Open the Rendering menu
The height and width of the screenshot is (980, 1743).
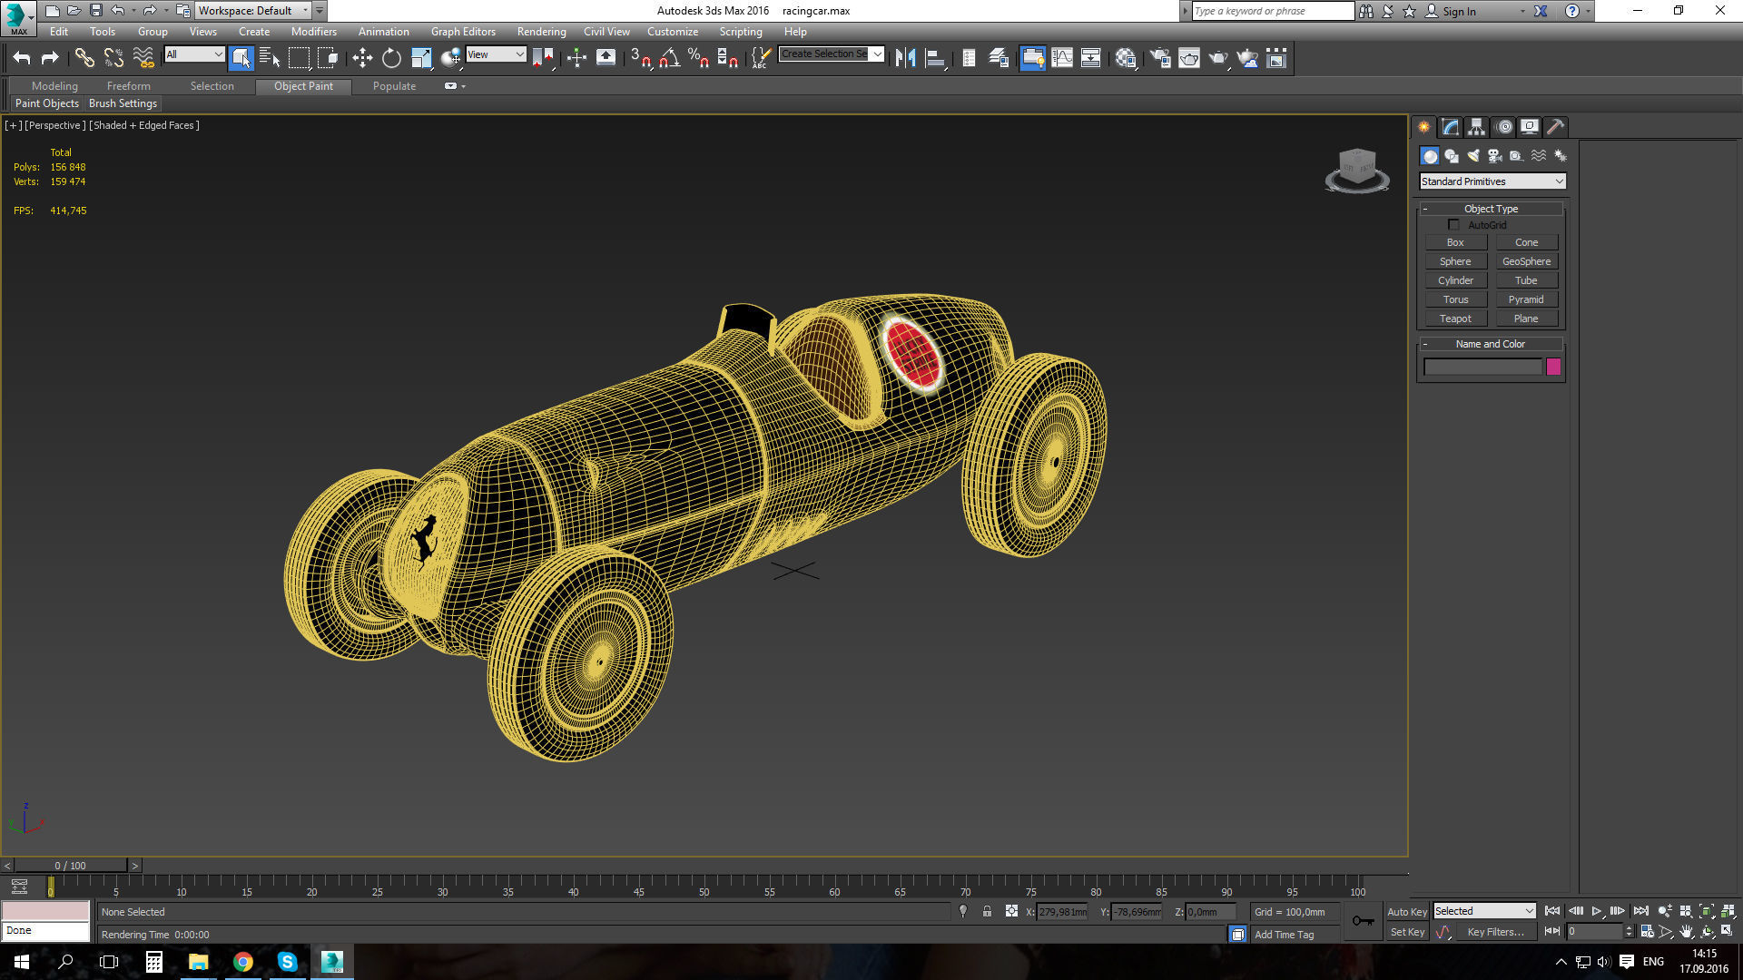click(541, 32)
